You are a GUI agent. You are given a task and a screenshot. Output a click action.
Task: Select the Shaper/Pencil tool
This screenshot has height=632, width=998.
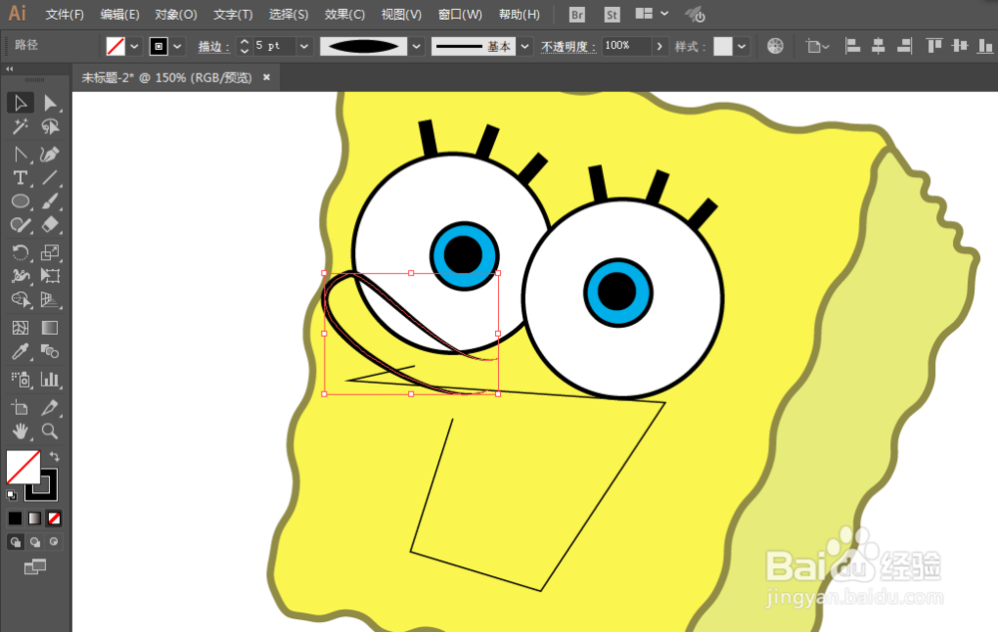click(x=20, y=225)
